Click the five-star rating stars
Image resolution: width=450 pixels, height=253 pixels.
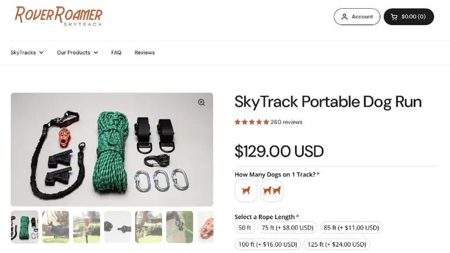252,122
